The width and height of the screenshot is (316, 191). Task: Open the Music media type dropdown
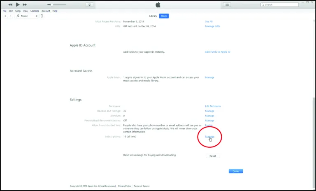tap(27, 16)
